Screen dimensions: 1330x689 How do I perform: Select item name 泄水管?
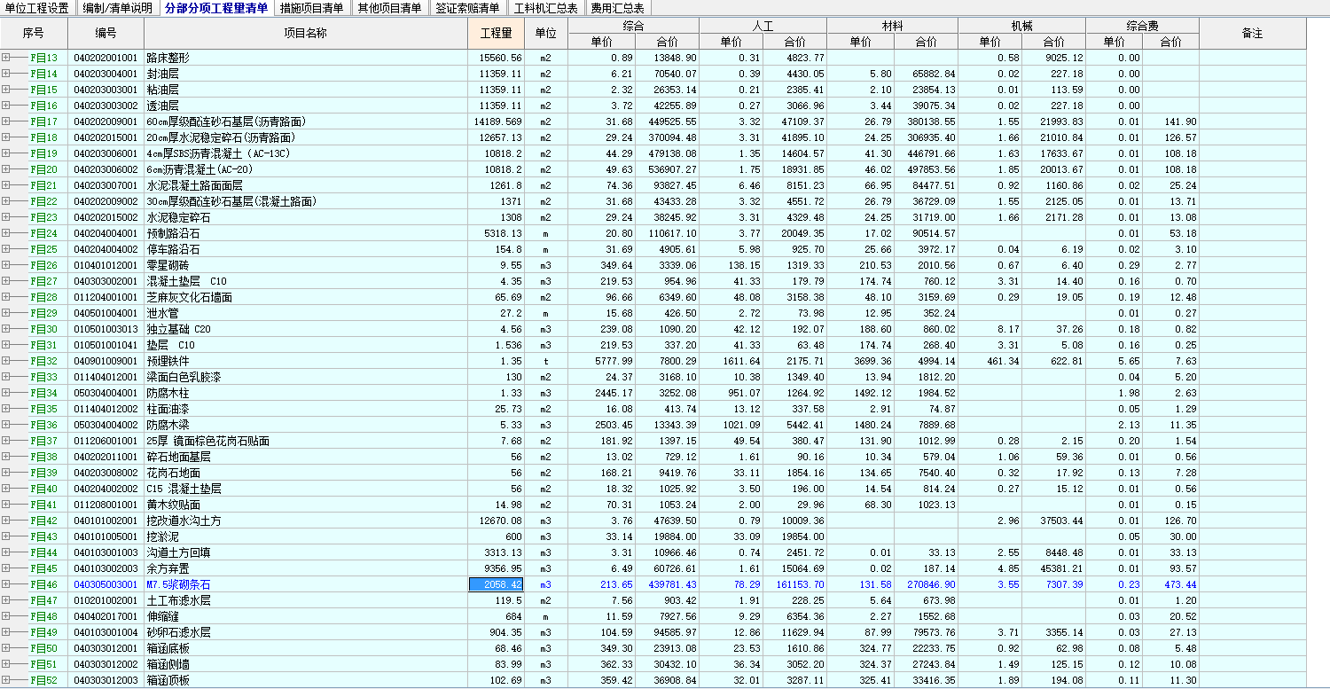tap(162, 313)
